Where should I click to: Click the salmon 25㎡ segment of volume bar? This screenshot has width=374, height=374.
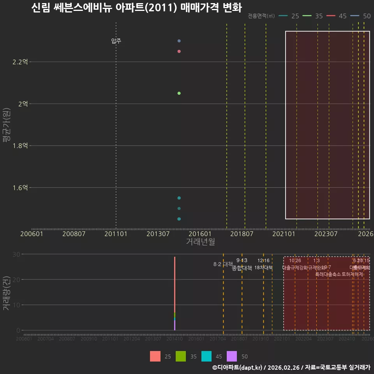pyautogui.click(x=175, y=284)
